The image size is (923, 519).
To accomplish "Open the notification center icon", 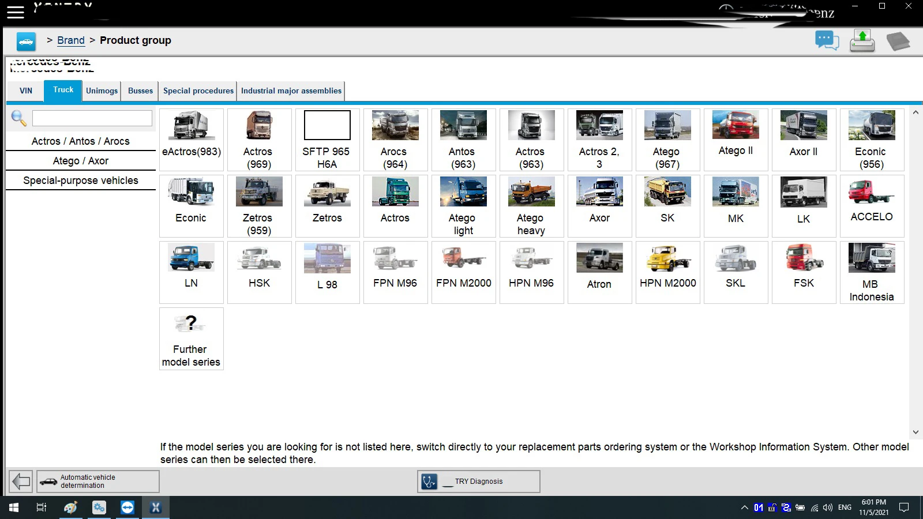I will (x=904, y=507).
